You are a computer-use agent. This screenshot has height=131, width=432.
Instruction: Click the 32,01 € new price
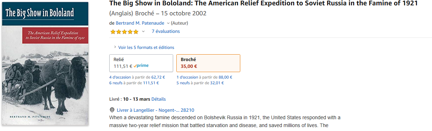[217, 83]
